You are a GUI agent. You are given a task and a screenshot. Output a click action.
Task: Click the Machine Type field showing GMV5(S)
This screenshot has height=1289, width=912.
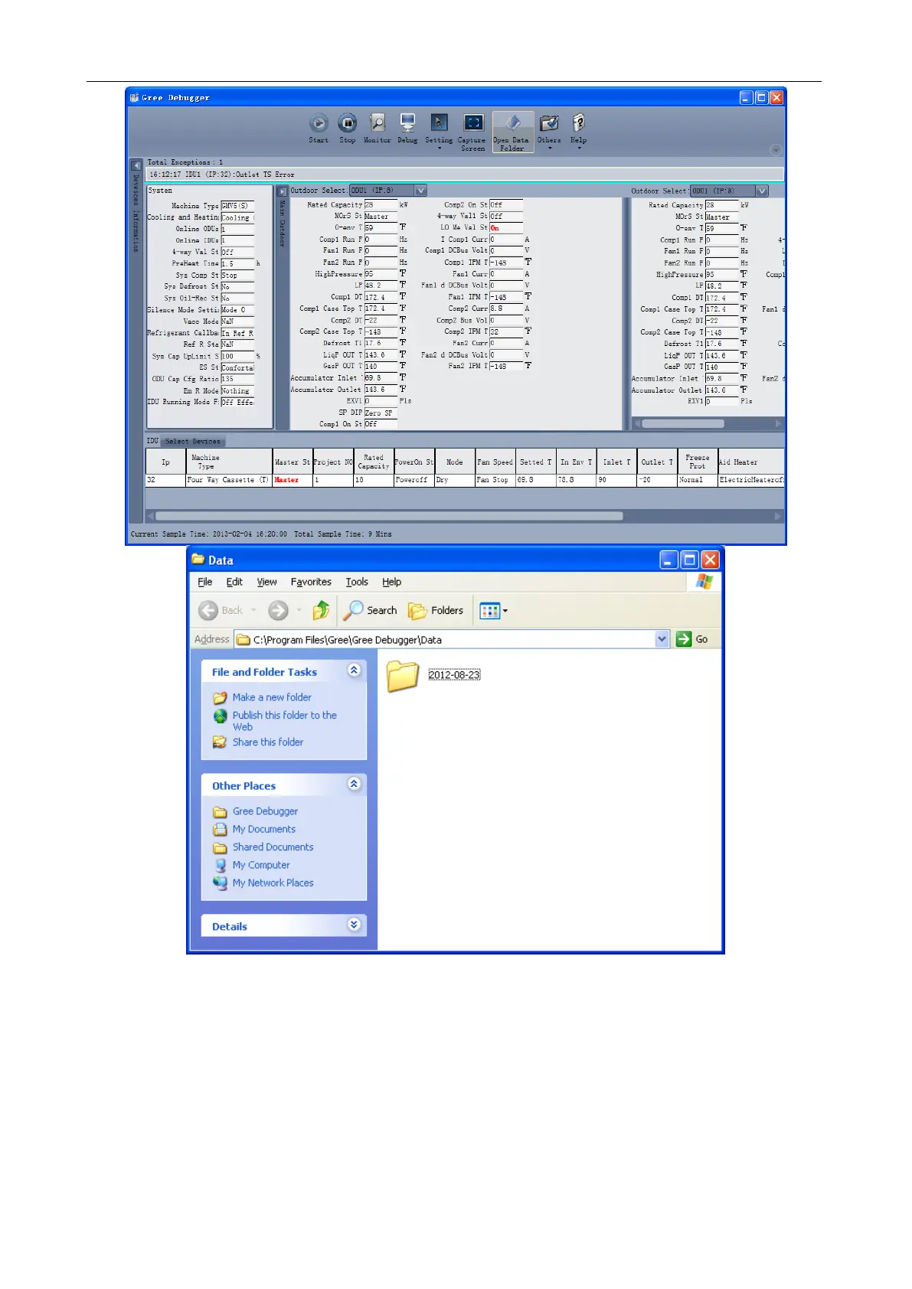tap(237, 206)
